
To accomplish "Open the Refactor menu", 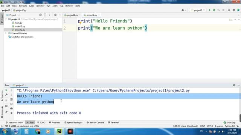I will coord(40,6).
